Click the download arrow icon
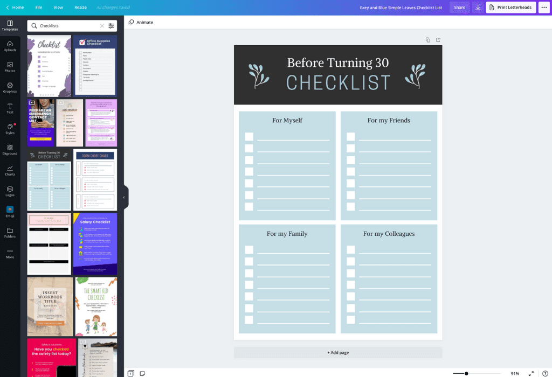 478,8
